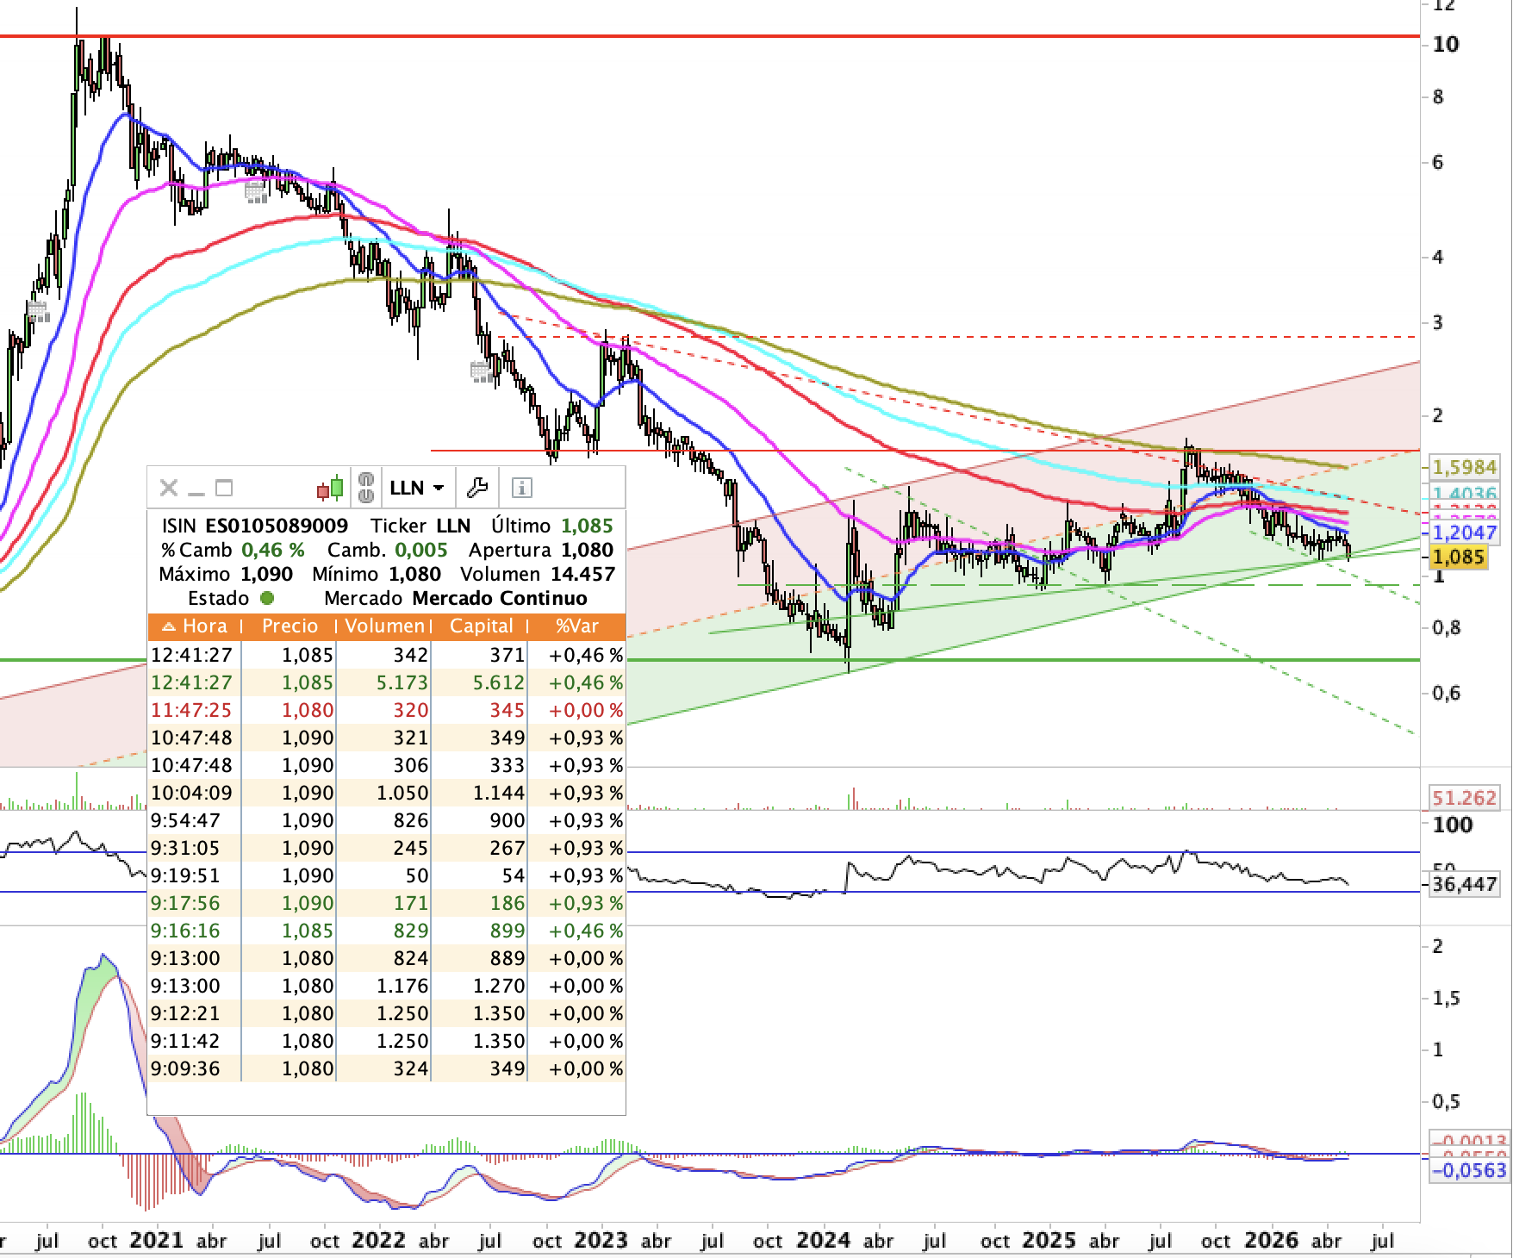Sort by the Precio column header

[x=290, y=626]
